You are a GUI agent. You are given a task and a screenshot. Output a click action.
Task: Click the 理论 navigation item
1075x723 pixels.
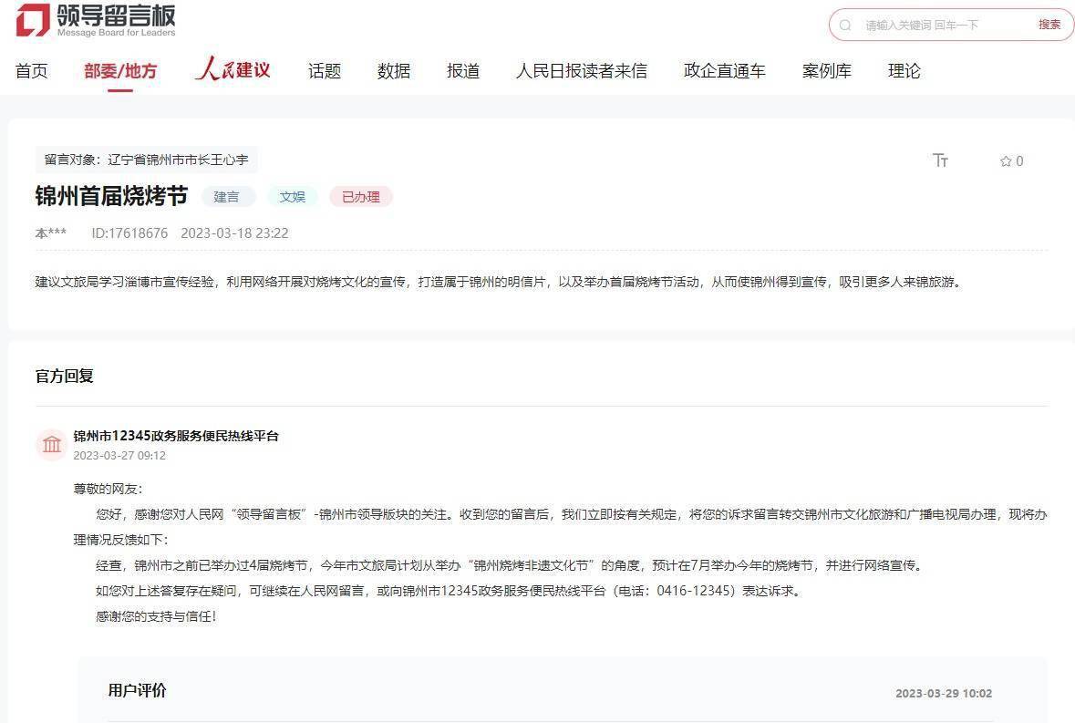pos(904,71)
